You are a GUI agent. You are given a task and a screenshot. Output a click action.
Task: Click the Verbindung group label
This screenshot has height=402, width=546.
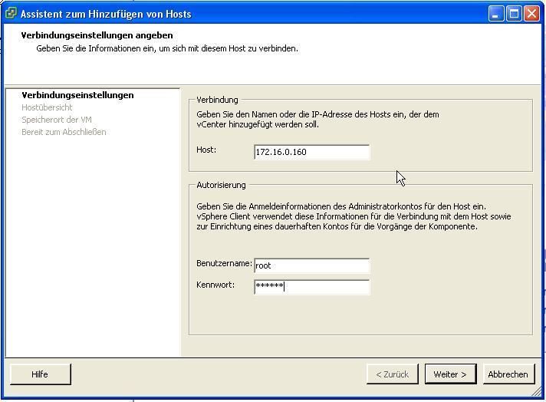[x=217, y=100]
